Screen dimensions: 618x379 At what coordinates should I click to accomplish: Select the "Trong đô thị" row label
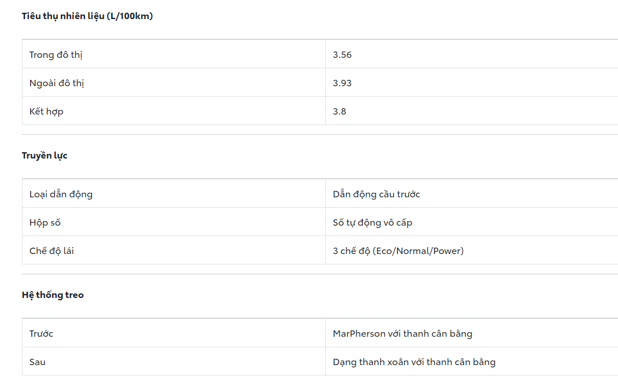tap(57, 55)
